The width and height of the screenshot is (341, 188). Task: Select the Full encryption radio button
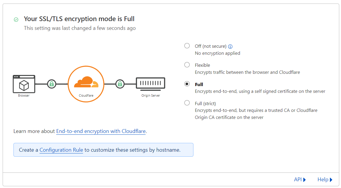pos(187,84)
